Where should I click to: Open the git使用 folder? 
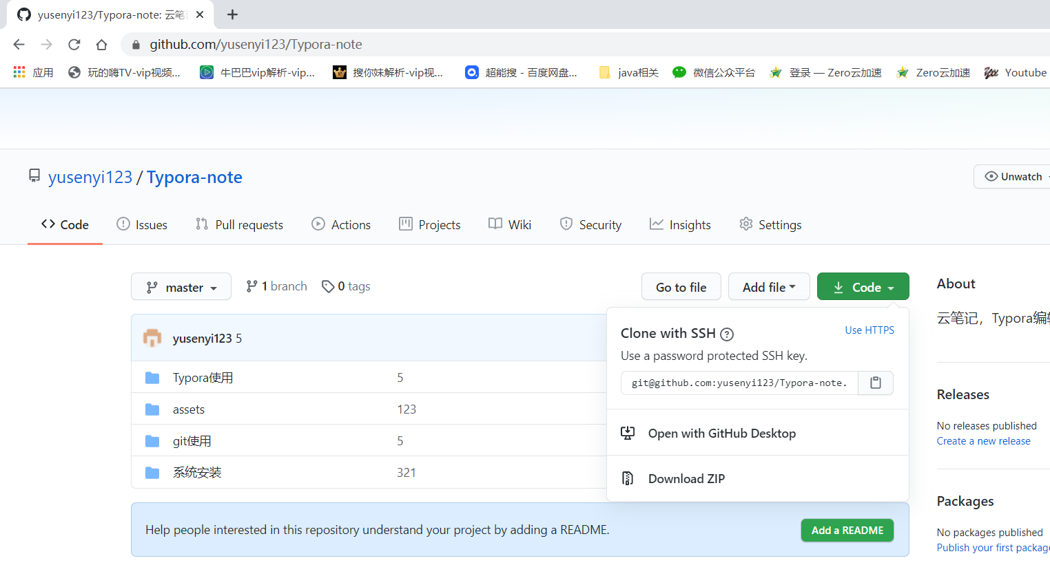click(192, 441)
